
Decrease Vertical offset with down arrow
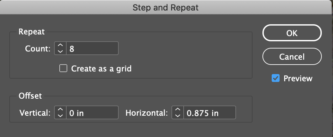pos(60,115)
